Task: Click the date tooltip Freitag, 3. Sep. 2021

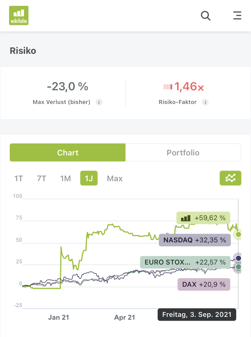Action: [x=197, y=315]
